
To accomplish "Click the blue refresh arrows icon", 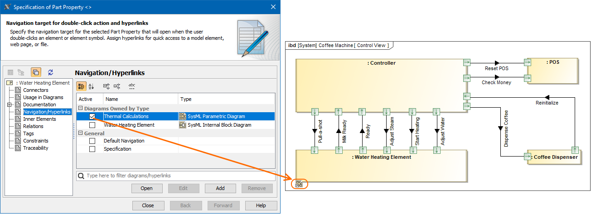I will point(50,72).
